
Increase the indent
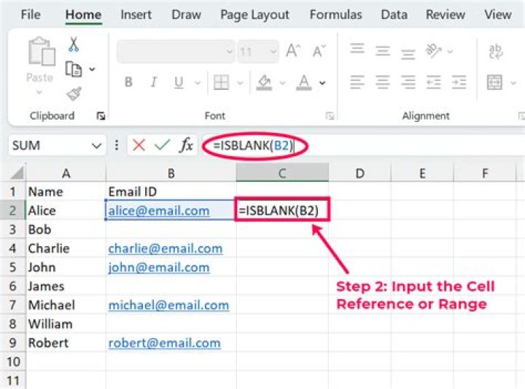click(x=459, y=82)
